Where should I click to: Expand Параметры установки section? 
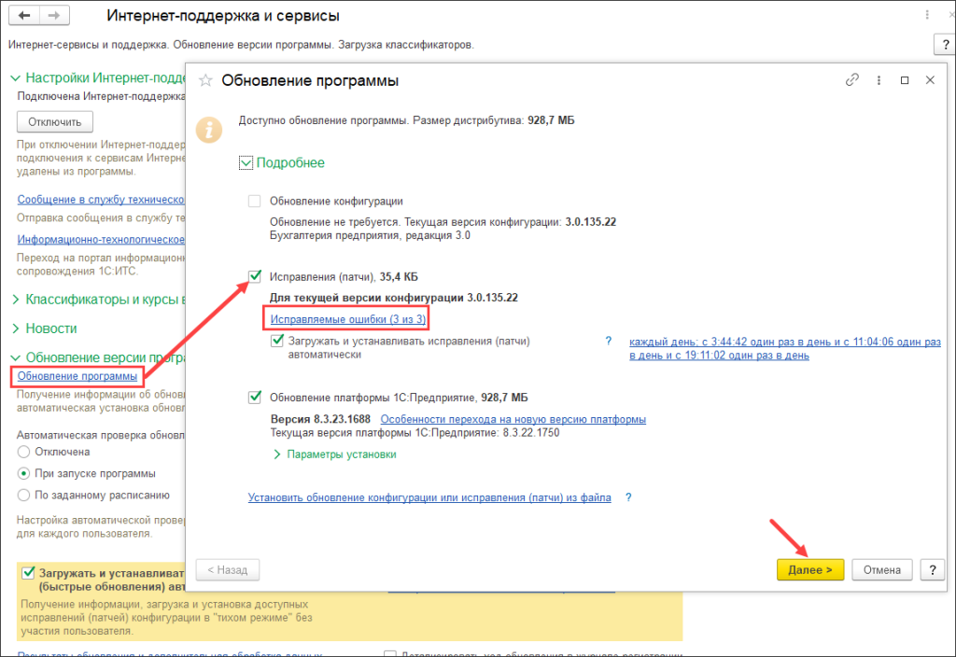tap(335, 454)
